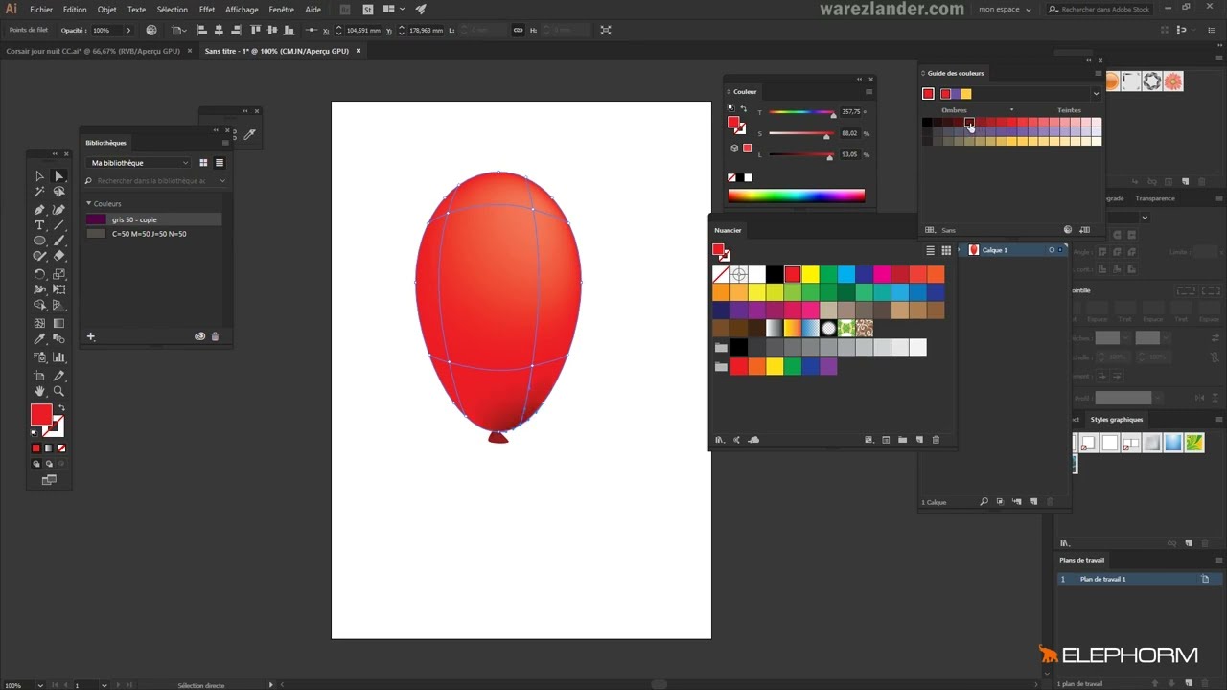Screen dimensions: 1227x690
Task: Swap fill and stroke colors in toolbox
Action: [61, 408]
